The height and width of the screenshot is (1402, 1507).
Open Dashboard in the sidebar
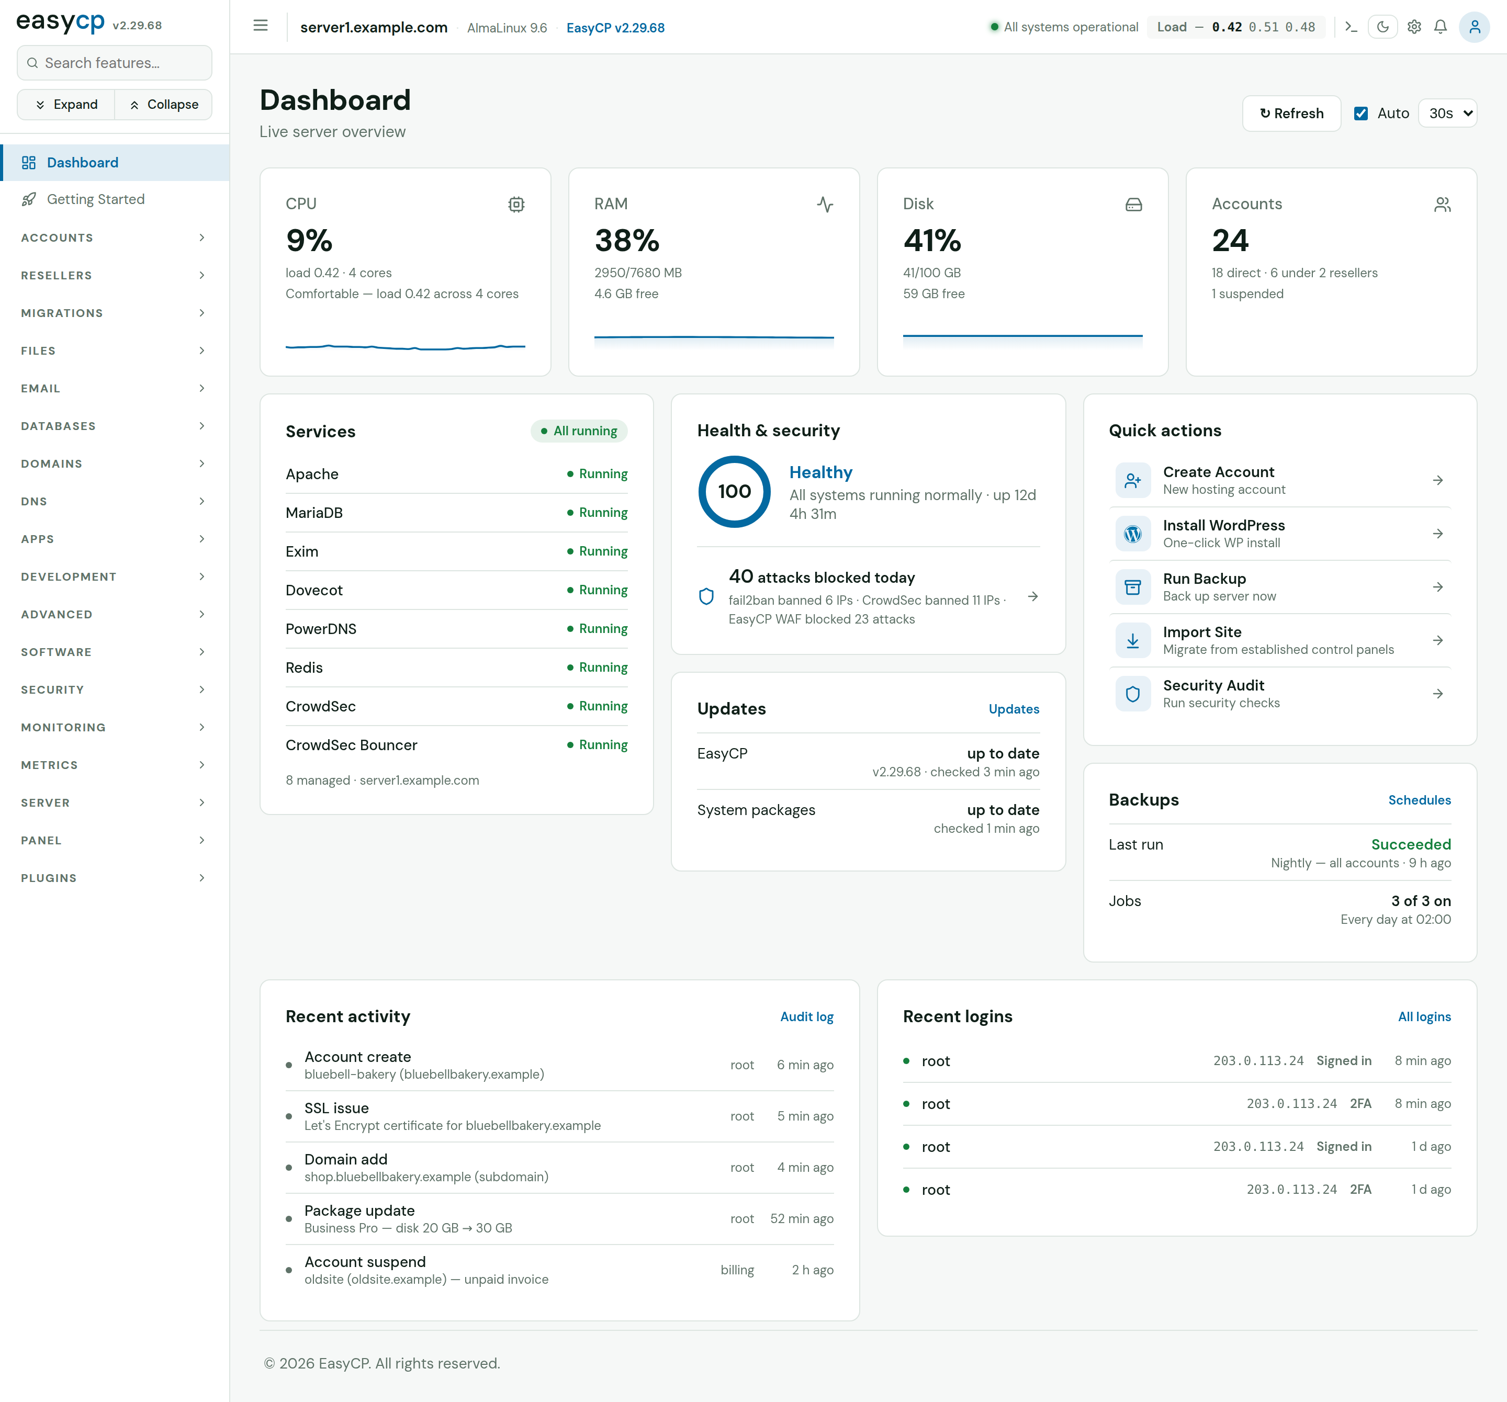(115, 163)
